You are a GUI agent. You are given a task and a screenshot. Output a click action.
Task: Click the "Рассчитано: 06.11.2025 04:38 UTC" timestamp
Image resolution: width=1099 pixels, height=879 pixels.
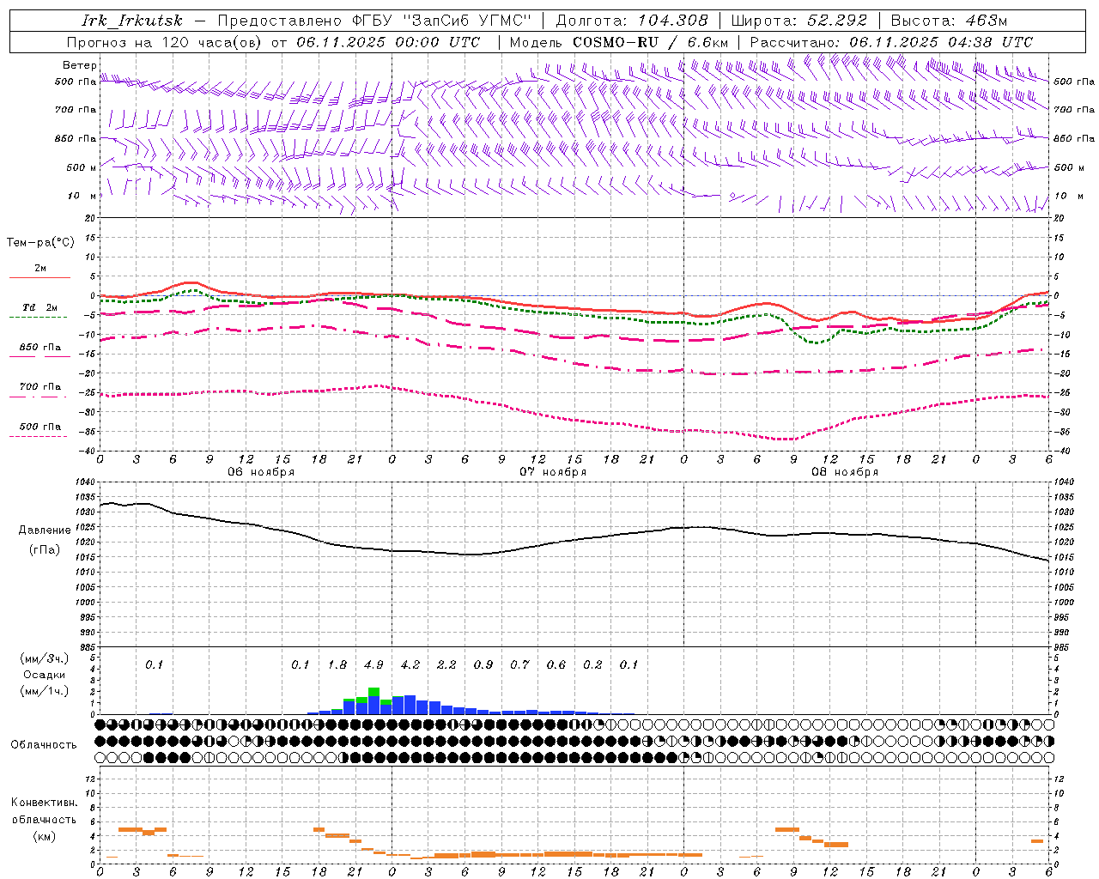(892, 42)
